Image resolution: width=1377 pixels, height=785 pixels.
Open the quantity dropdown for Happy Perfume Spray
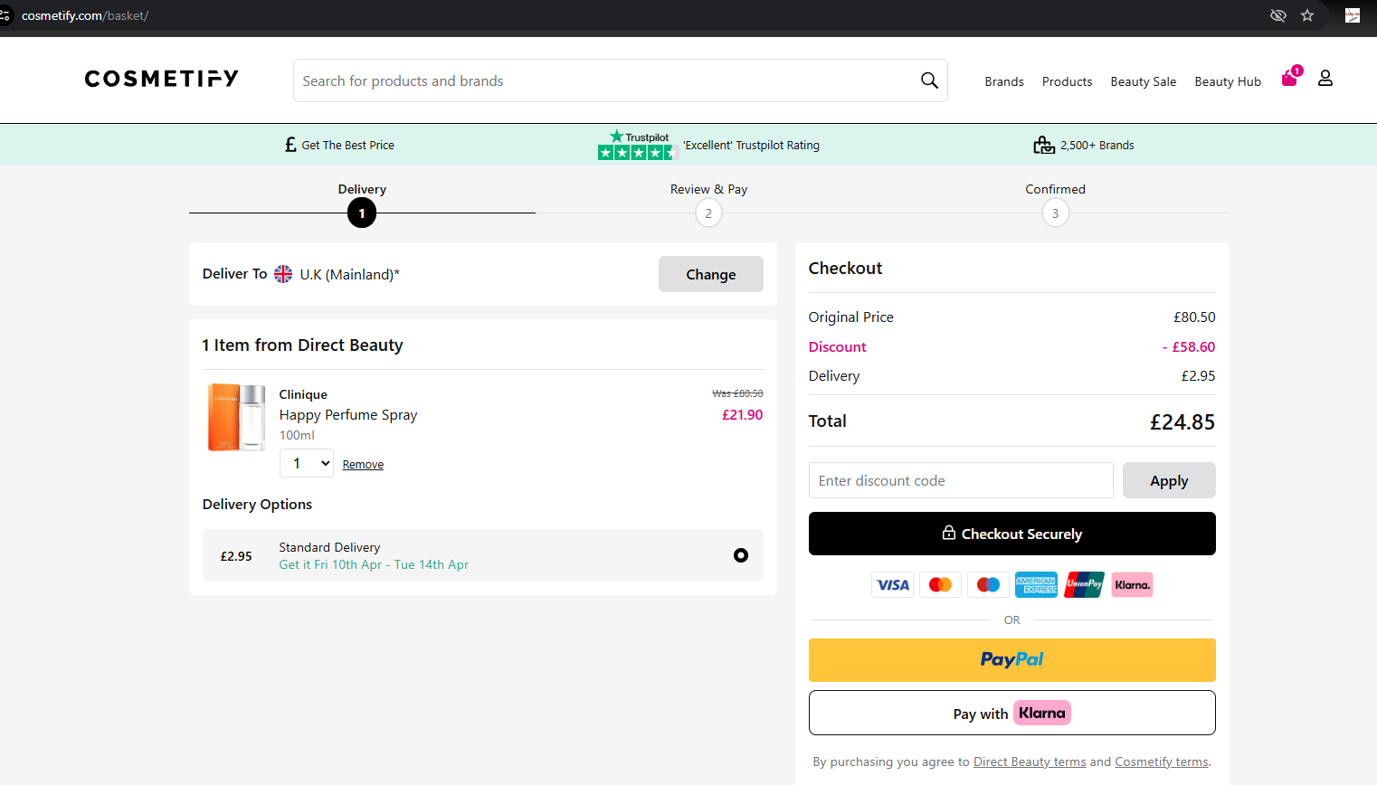pyautogui.click(x=307, y=463)
